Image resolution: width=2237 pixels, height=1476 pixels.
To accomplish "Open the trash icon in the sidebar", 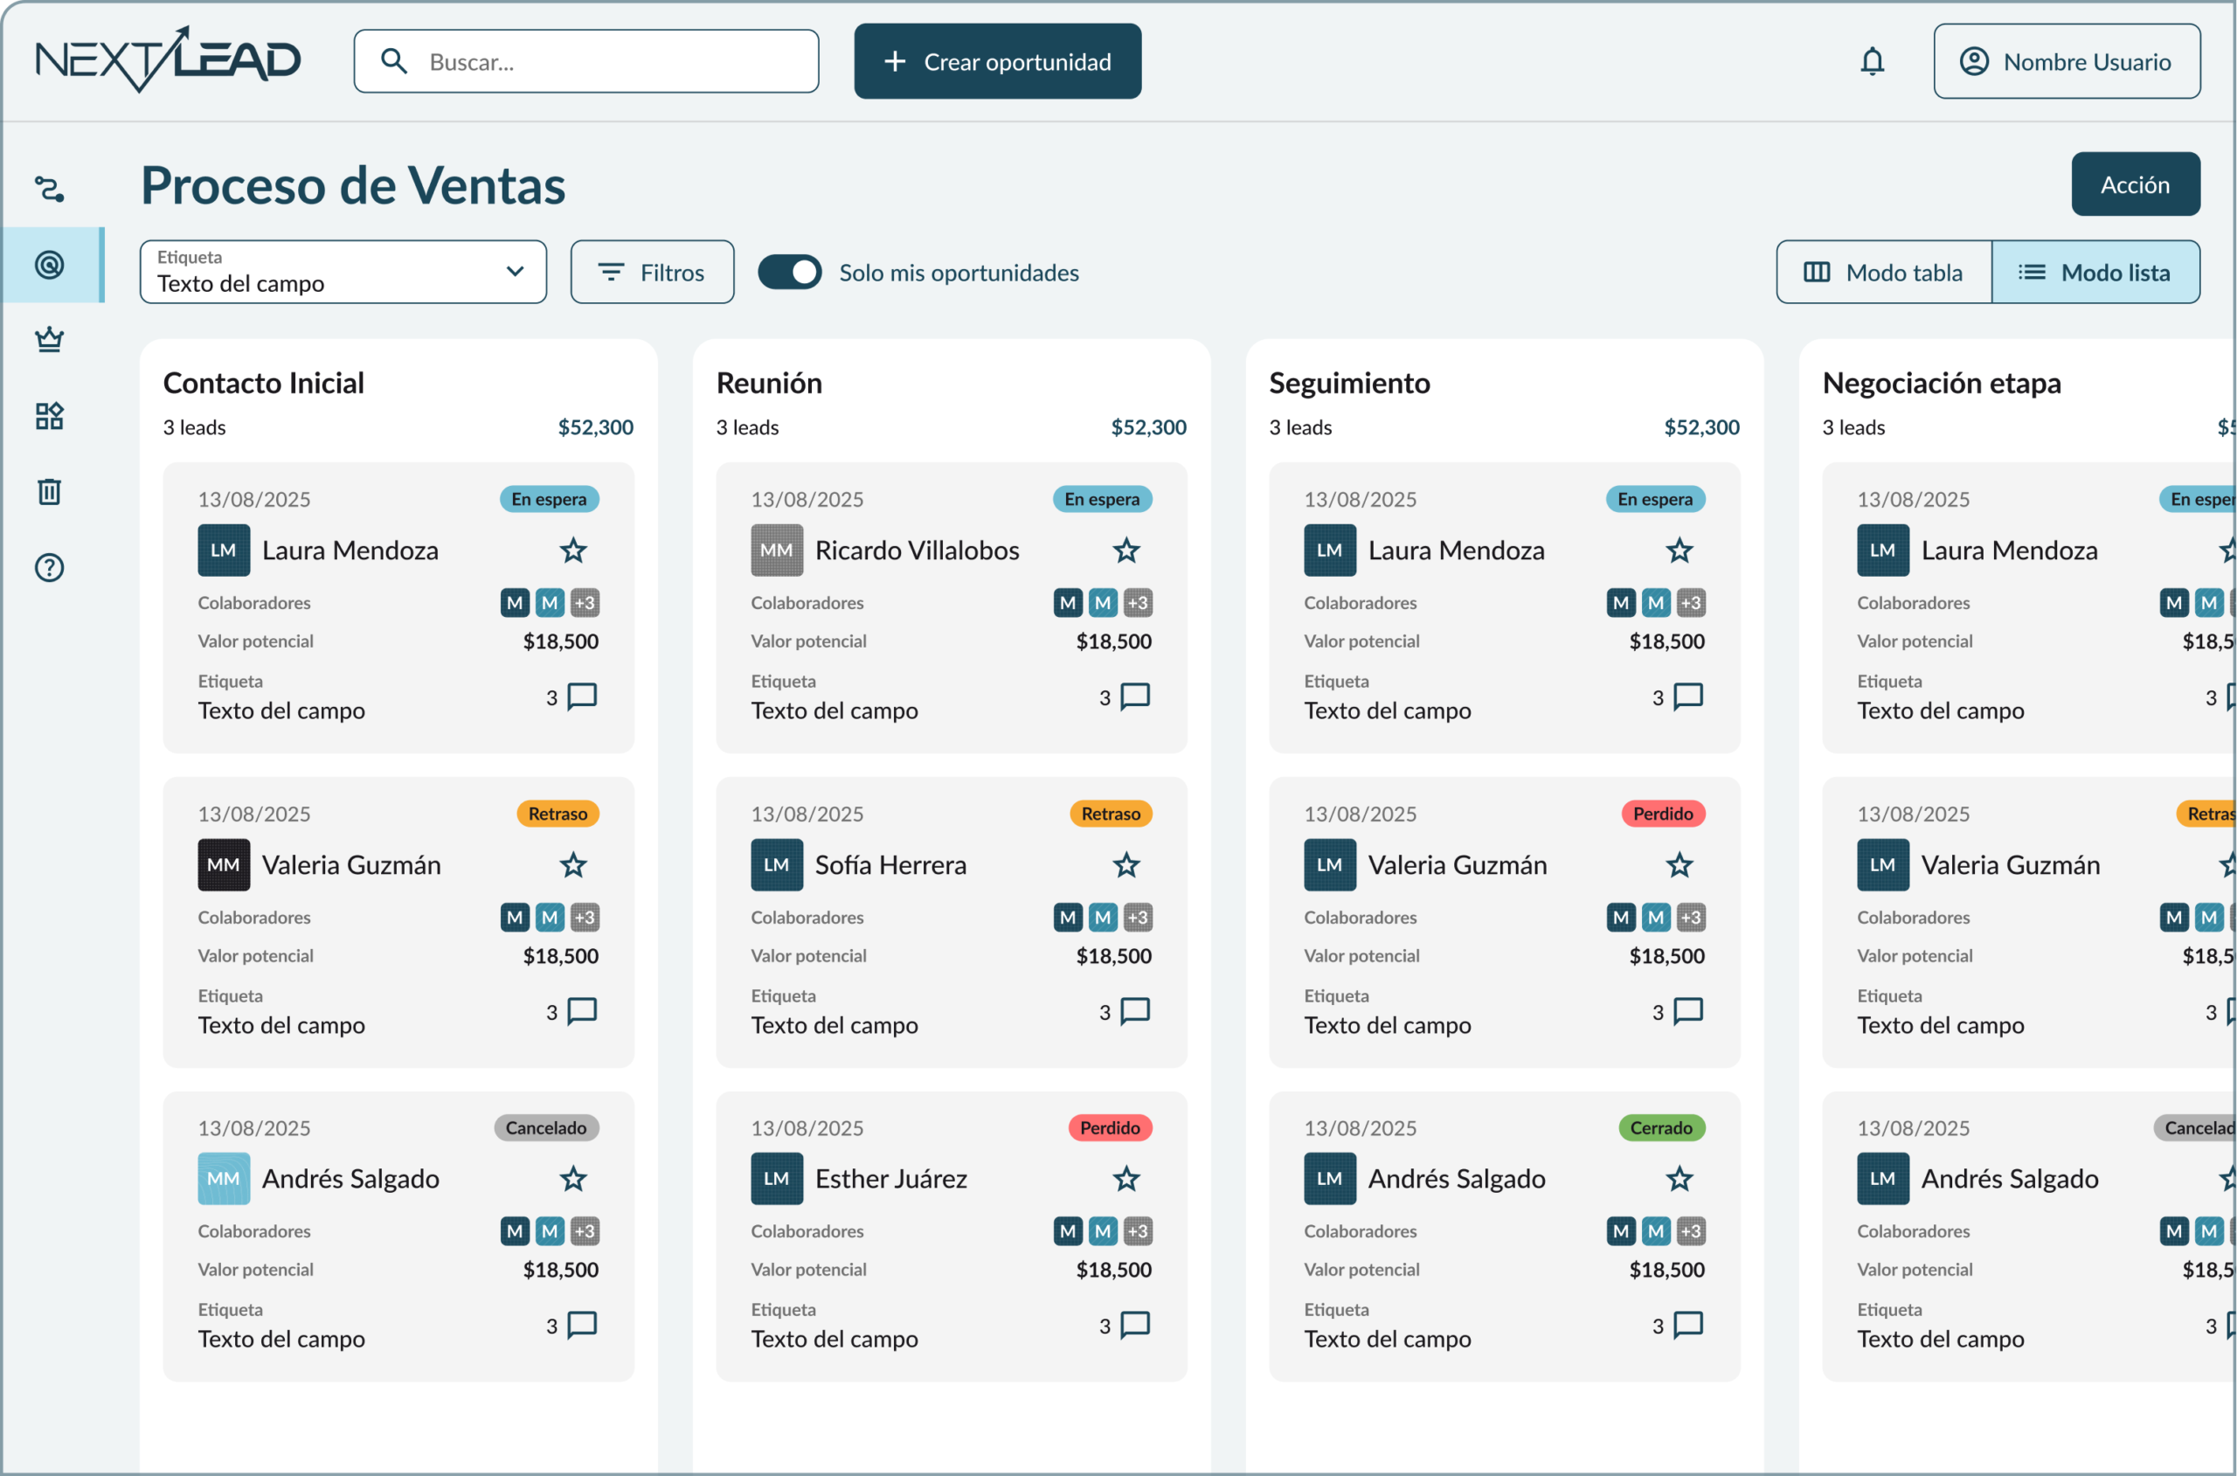I will 48,490.
